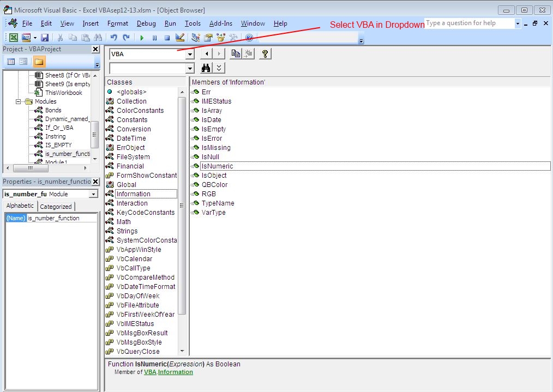The height and width of the screenshot is (392, 553).
Task: Click the View Microsoft Excel toolbar icon
Action: pyautogui.click(x=14, y=38)
